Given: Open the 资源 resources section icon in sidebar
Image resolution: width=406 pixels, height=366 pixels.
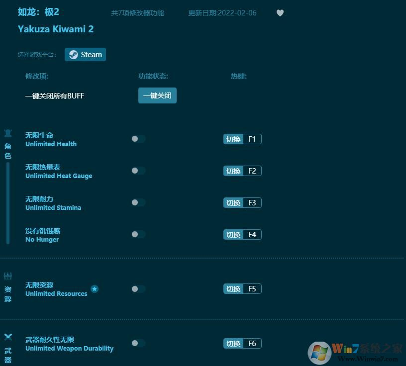Looking at the screenshot, I should pyautogui.click(x=8, y=275).
